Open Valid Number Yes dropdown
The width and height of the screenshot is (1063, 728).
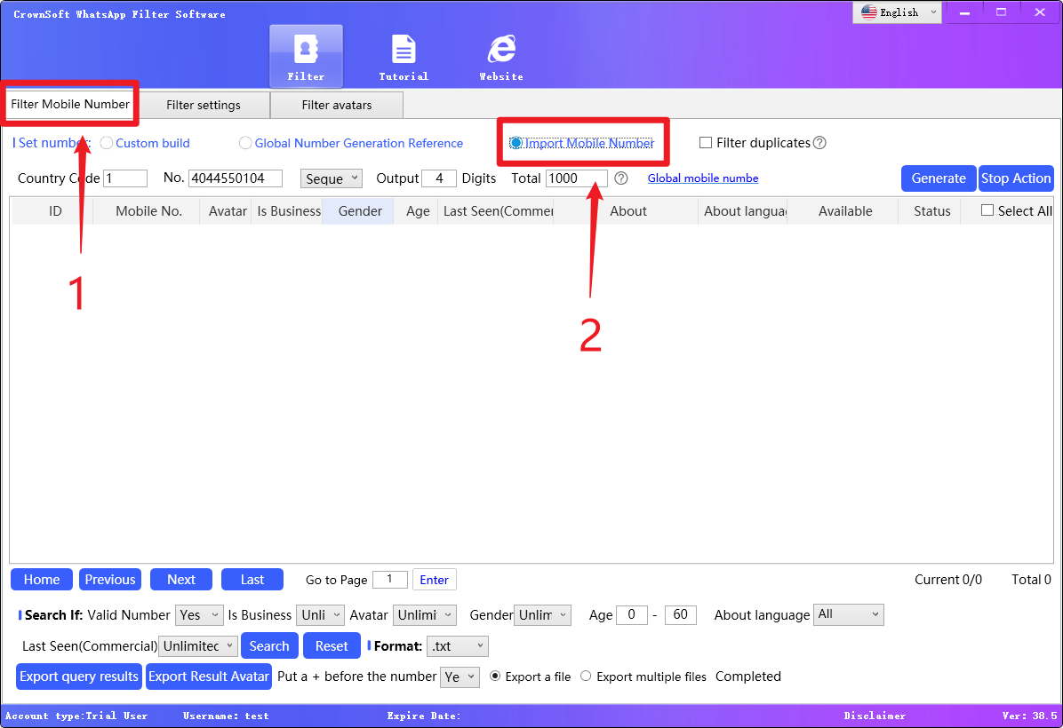tap(199, 615)
